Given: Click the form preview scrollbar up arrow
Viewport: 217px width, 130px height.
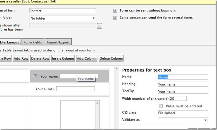Looking at the screenshot, I should click(x=117, y=69).
